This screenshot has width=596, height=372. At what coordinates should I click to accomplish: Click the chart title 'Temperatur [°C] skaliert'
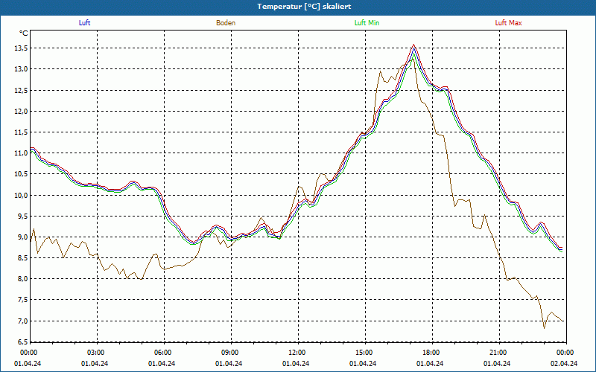304,7
